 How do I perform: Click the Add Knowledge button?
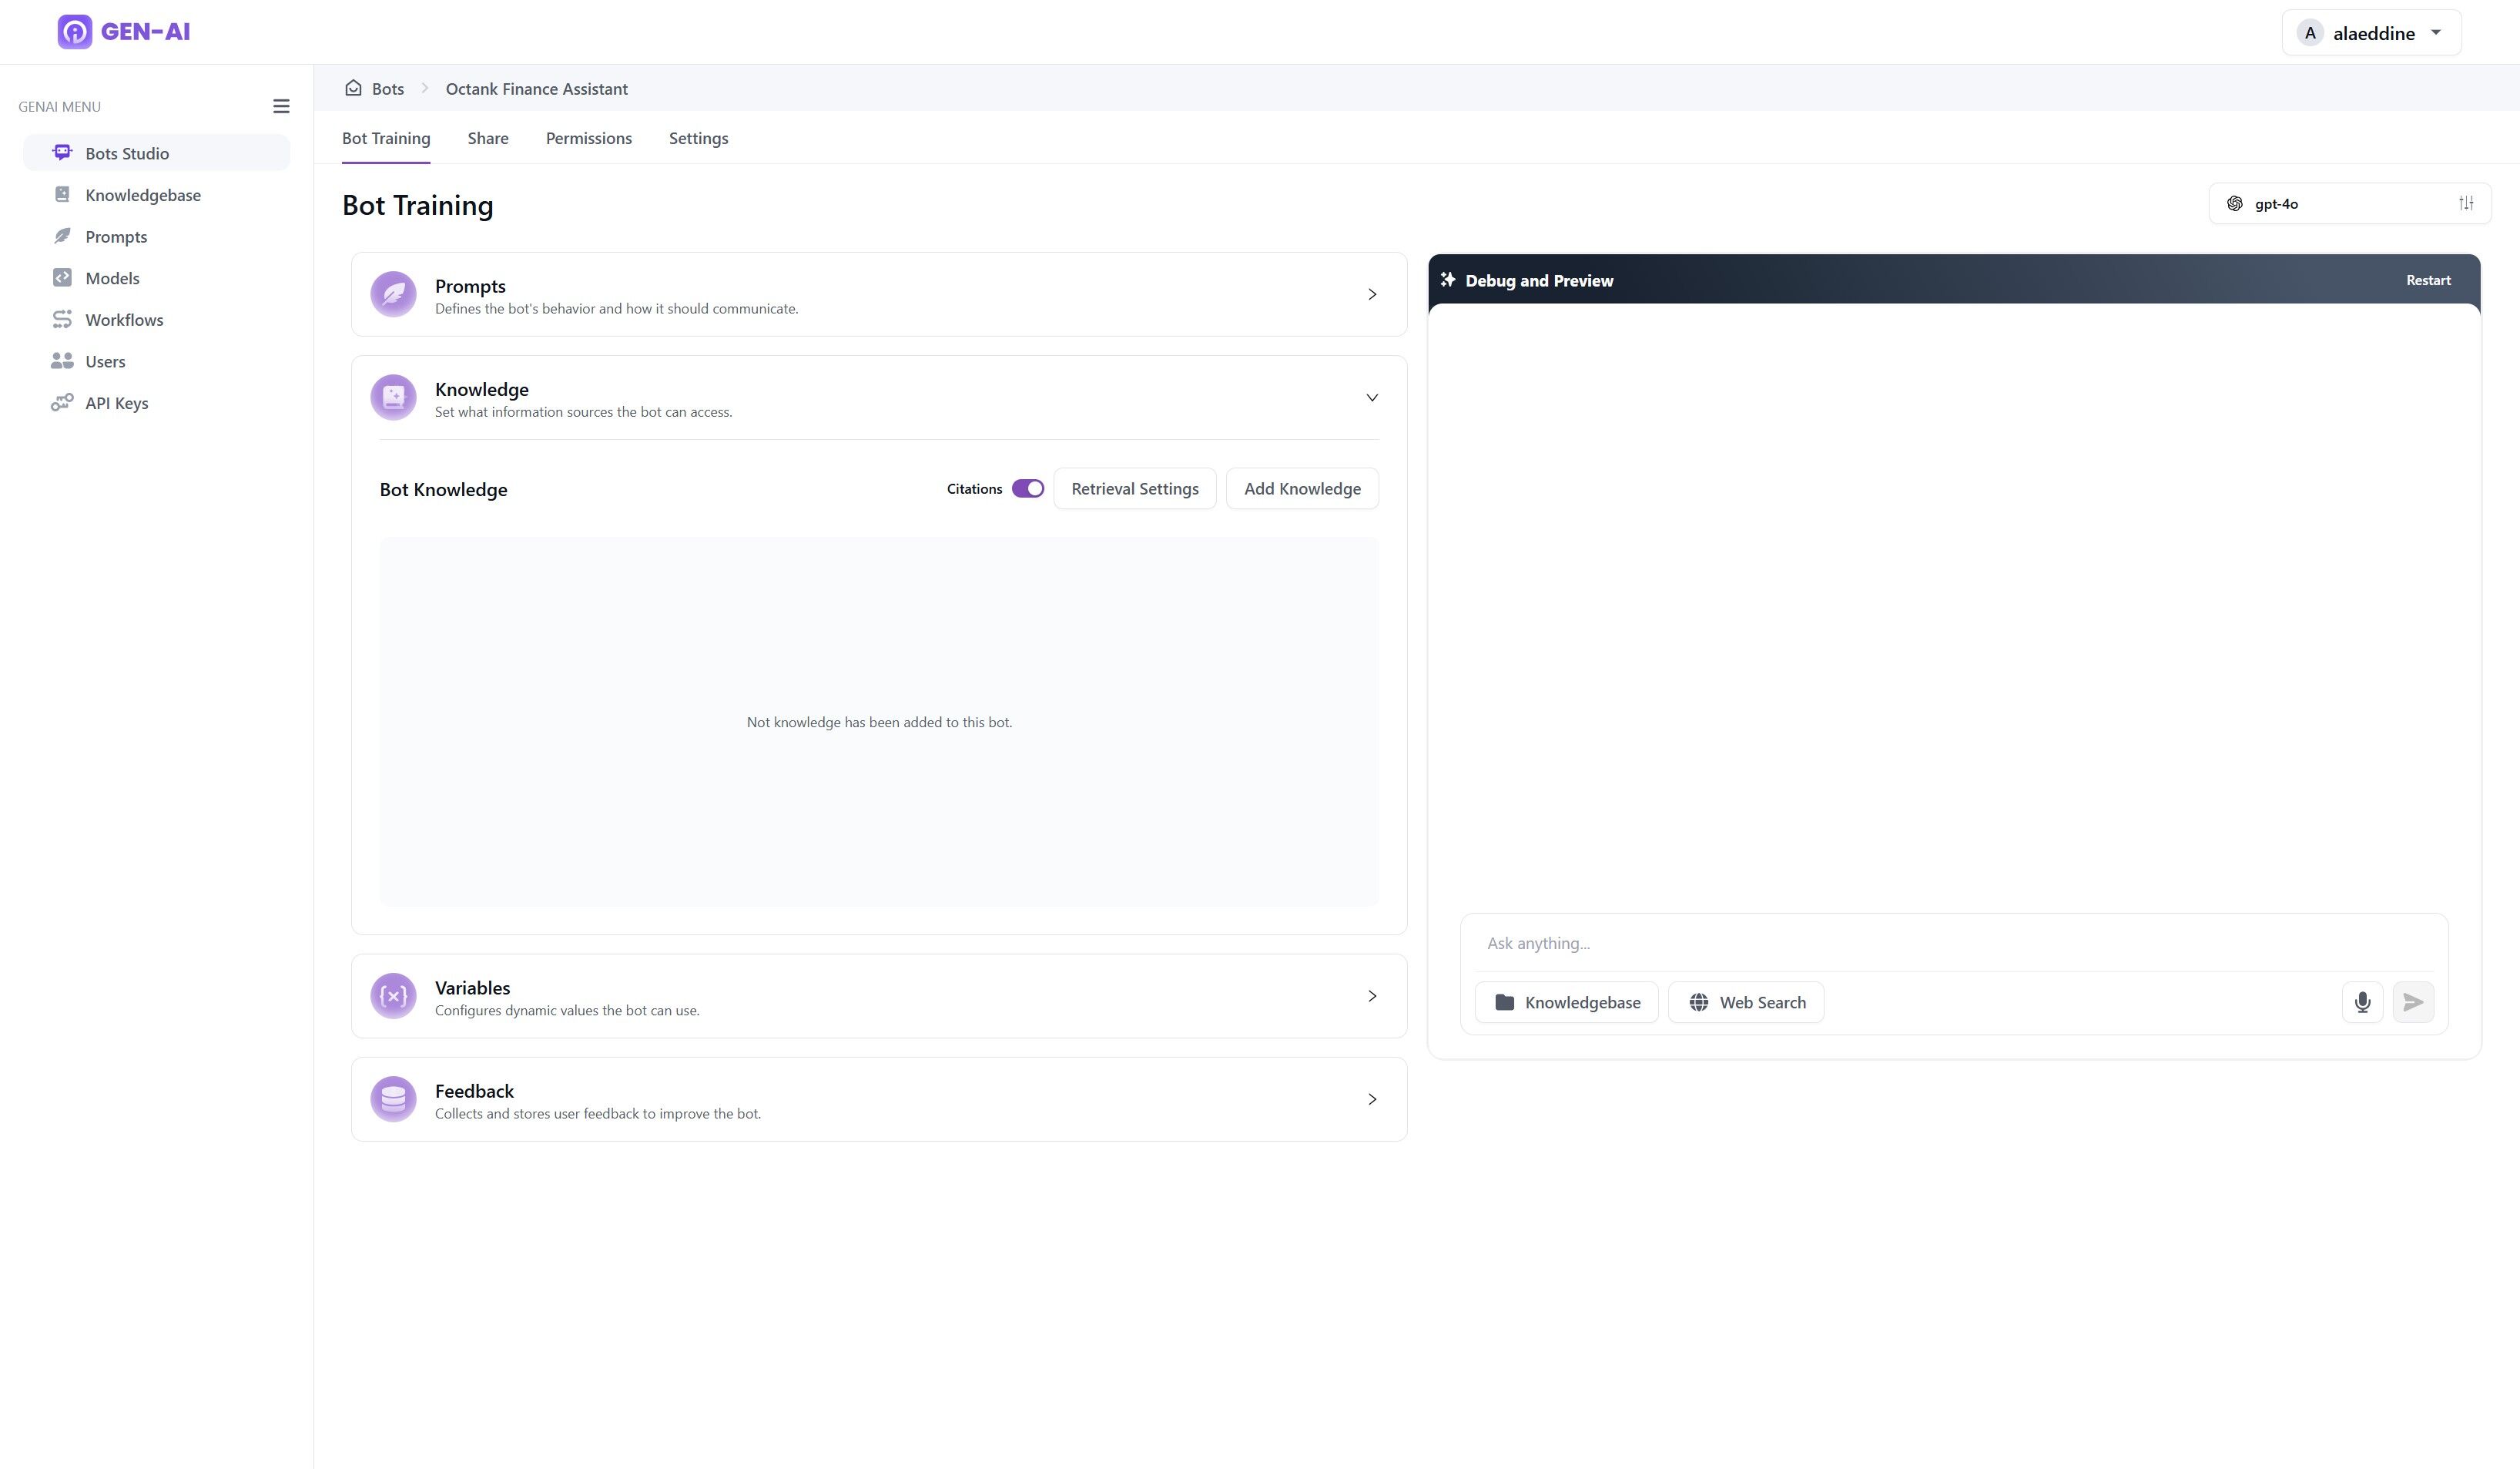coord(1302,489)
